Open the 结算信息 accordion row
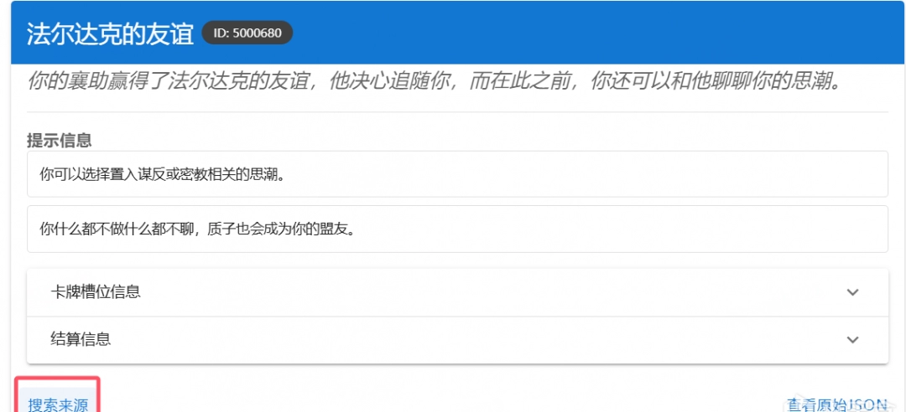 tap(457, 340)
